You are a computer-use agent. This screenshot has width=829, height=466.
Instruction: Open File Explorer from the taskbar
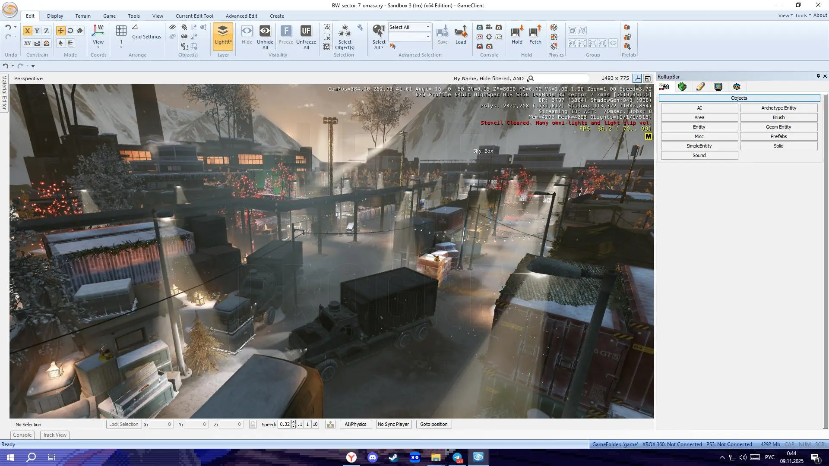coord(436,457)
